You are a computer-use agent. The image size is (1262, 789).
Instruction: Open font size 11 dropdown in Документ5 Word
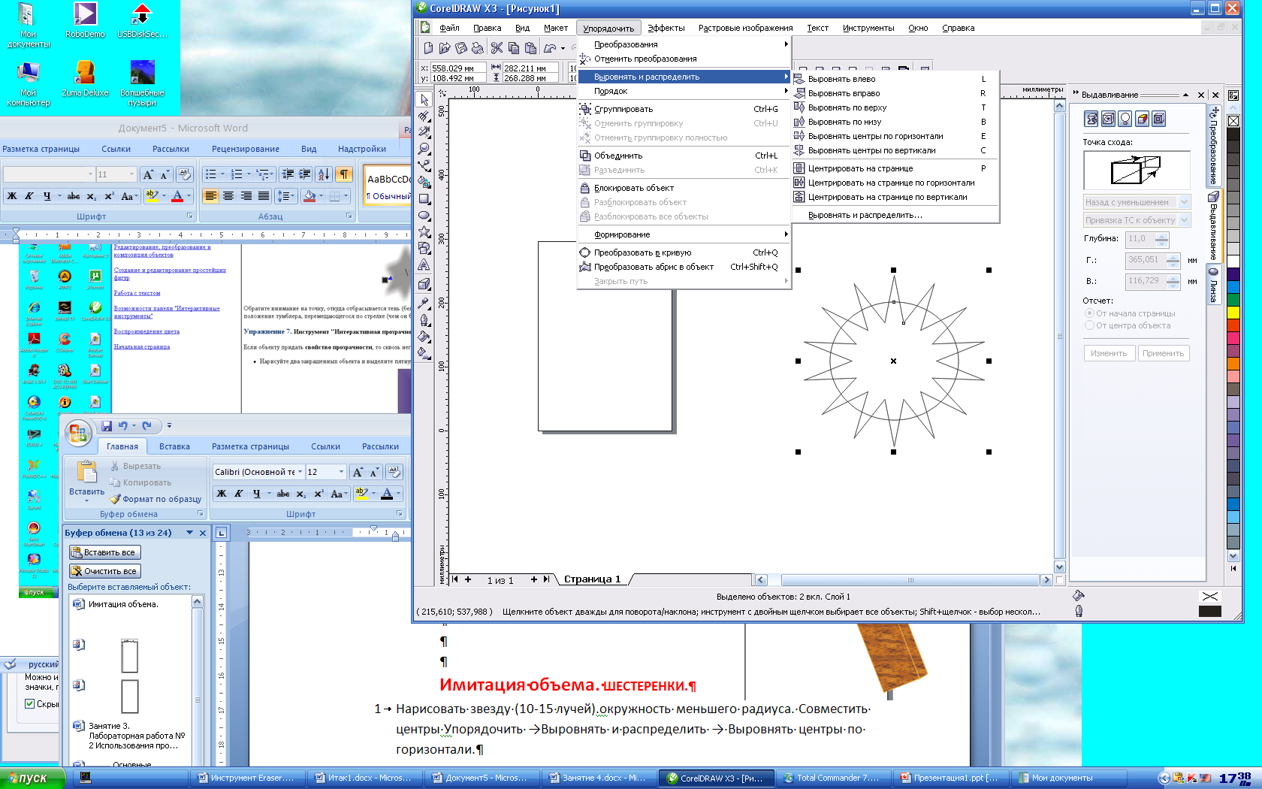point(131,174)
